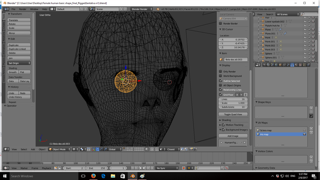Open the Closest snap target dropdown
Screen dimensions: 320x180
[173, 149]
